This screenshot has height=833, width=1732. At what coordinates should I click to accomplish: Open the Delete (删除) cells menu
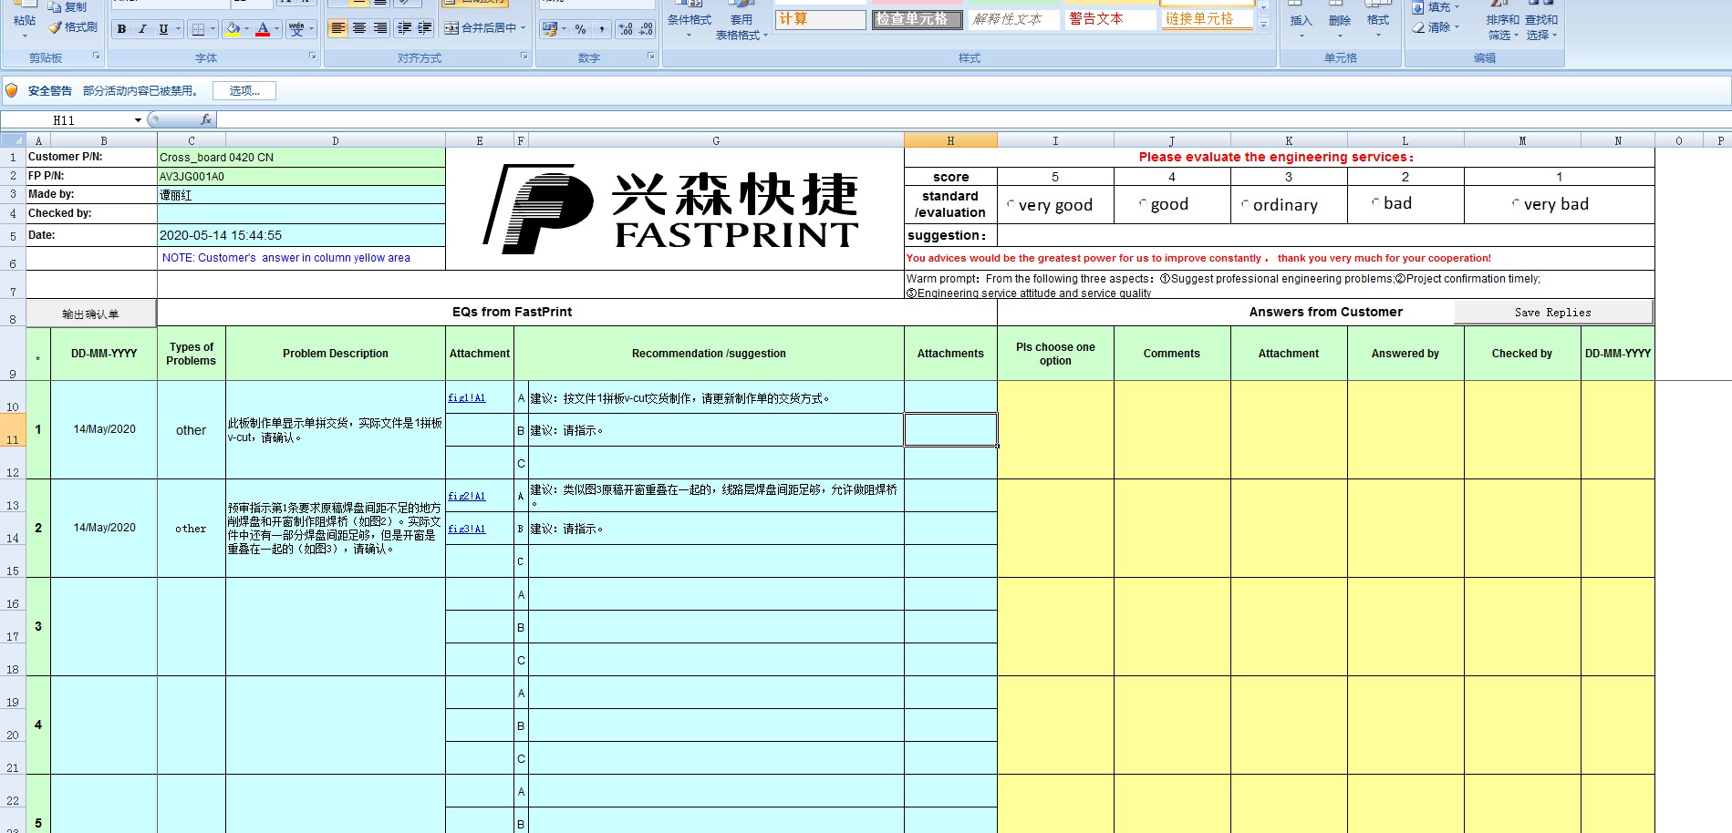click(1340, 20)
